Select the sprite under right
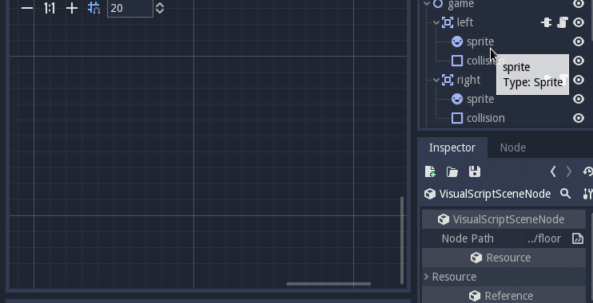Screen dimensions: 593x303 click(x=480, y=99)
